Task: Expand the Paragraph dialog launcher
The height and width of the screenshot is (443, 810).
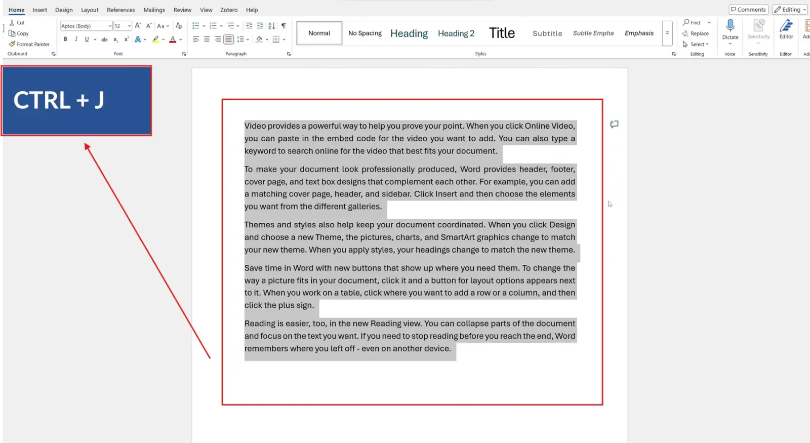Action: click(289, 54)
